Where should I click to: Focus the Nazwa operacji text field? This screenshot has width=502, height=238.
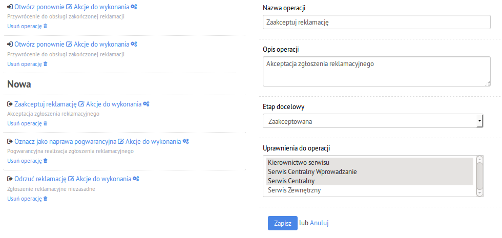376,22
